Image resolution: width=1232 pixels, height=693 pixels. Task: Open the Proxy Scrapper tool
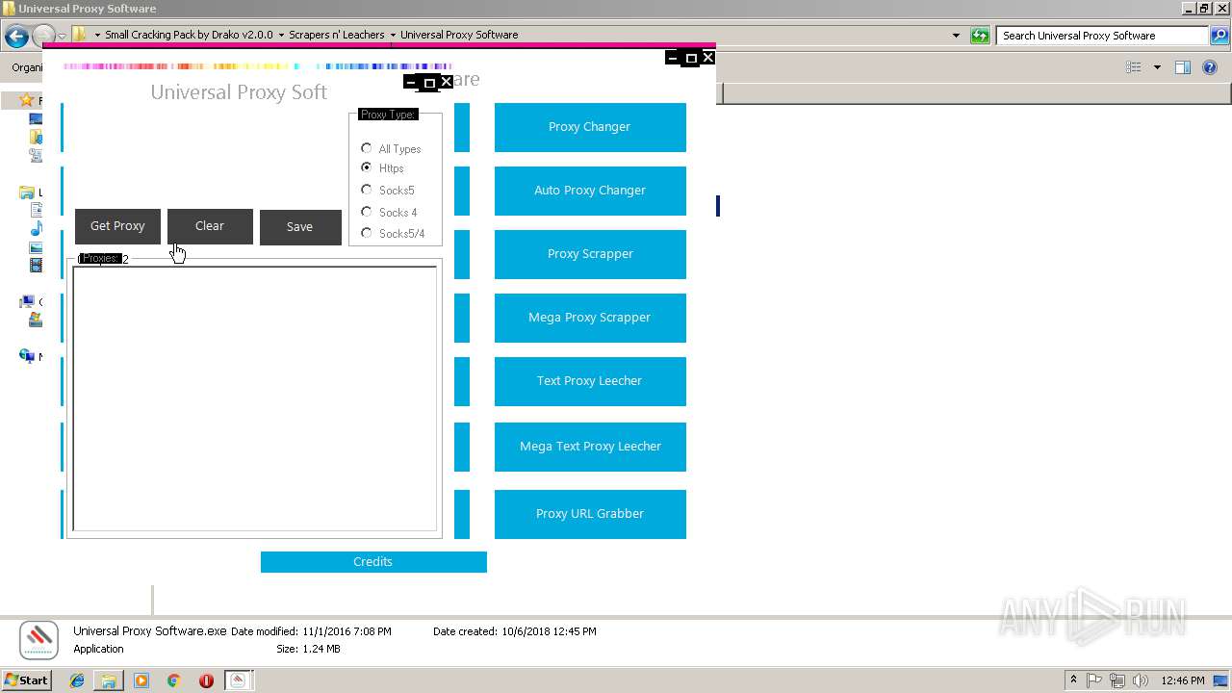[590, 254]
